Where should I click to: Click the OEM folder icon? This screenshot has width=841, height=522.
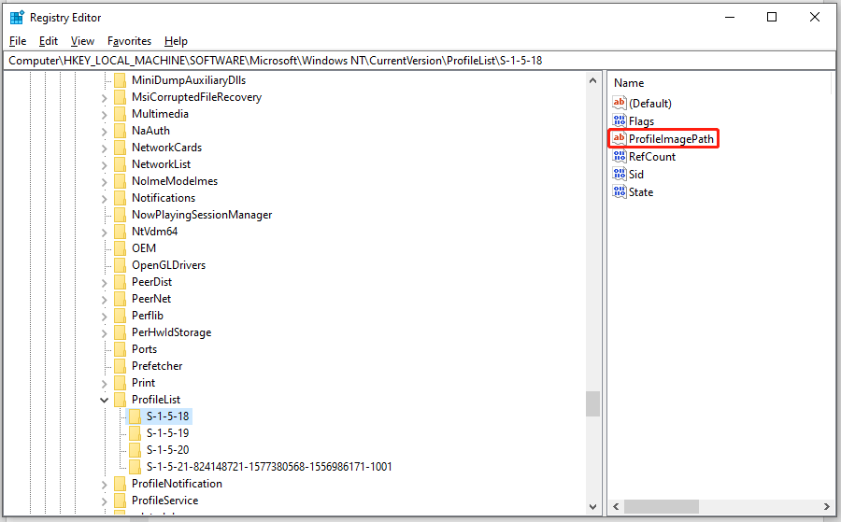click(121, 248)
